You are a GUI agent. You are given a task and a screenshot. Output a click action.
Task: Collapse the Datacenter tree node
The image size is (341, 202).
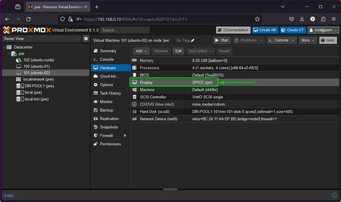(4, 47)
